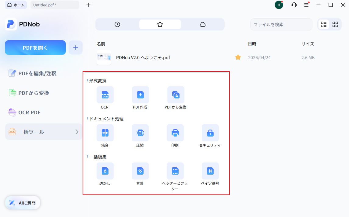Sort by 名前 column header
Viewport: 349px width, 217px height.
(x=101, y=44)
